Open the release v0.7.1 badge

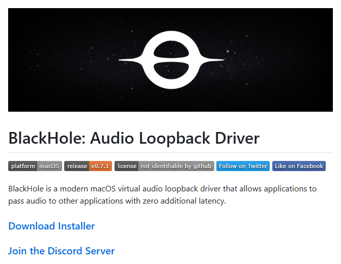[x=88, y=166]
